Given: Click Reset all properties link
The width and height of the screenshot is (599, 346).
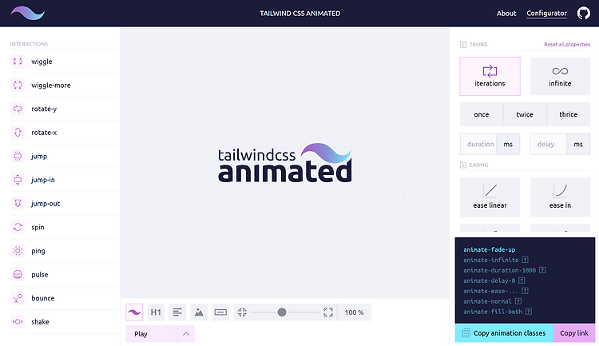Looking at the screenshot, I should pos(567,45).
